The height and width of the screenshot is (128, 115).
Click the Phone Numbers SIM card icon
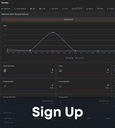pos(5,71)
